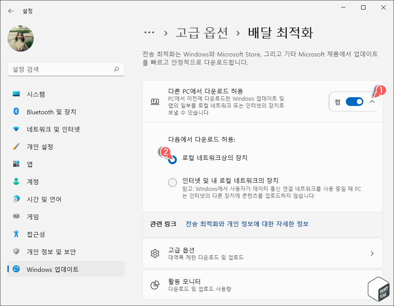Click the 시간 및 언어 clock icon
The image size is (394, 306).
tap(16, 199)
